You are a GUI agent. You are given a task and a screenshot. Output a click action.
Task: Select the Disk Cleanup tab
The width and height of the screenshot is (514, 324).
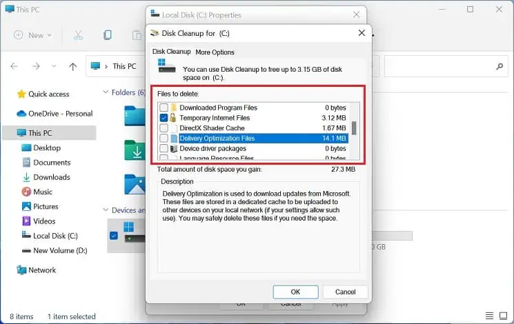(171, 52)
